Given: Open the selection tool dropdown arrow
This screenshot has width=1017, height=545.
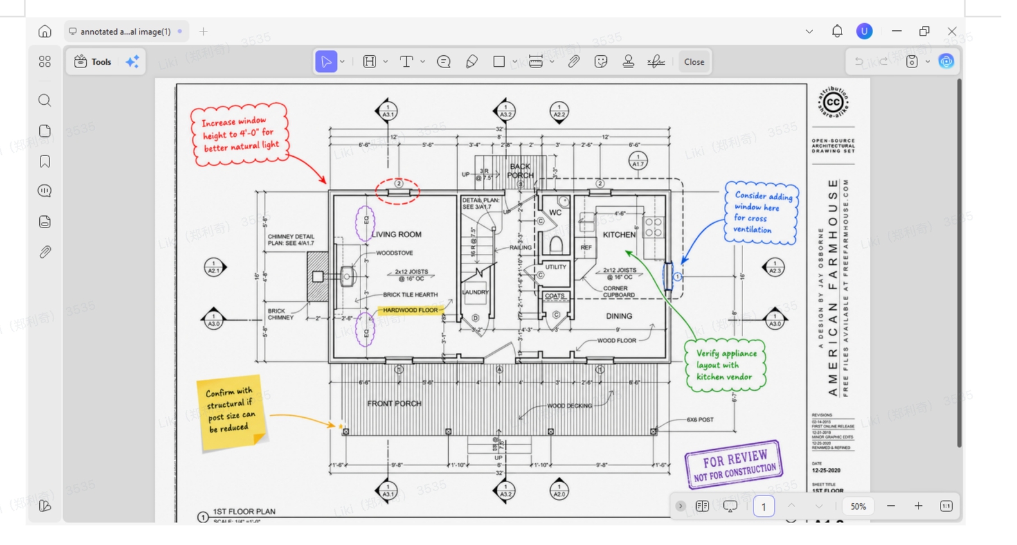Looking at the screenshot, I should tap(342, 62).
